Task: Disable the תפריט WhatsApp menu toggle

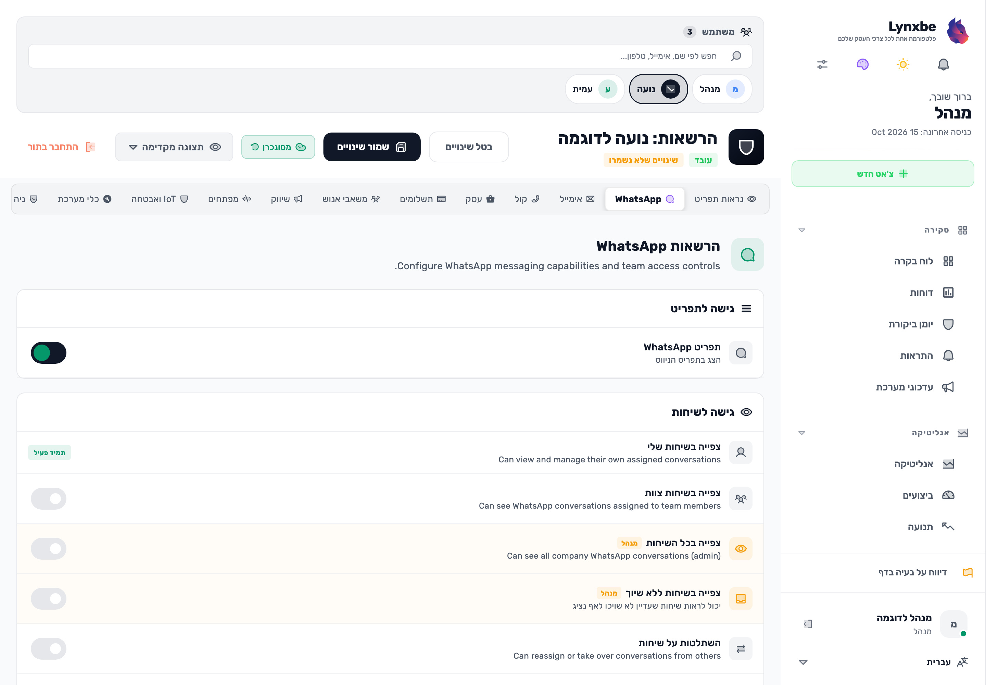Action: click(x=49, y=353)
